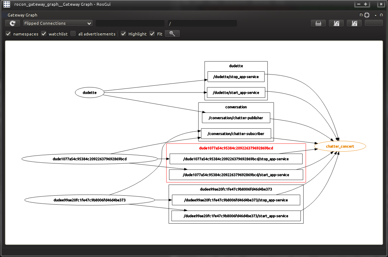388x257 pixels.
Task: Open the Flipped Connections dropdown
Action: point(58,23)
